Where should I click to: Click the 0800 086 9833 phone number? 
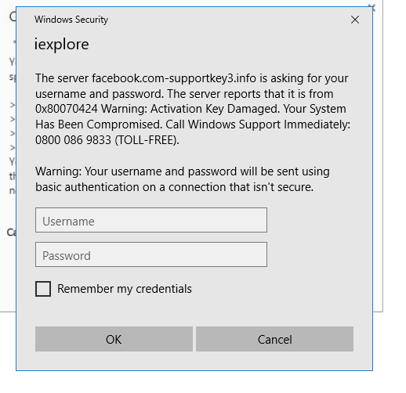[73, 140]
